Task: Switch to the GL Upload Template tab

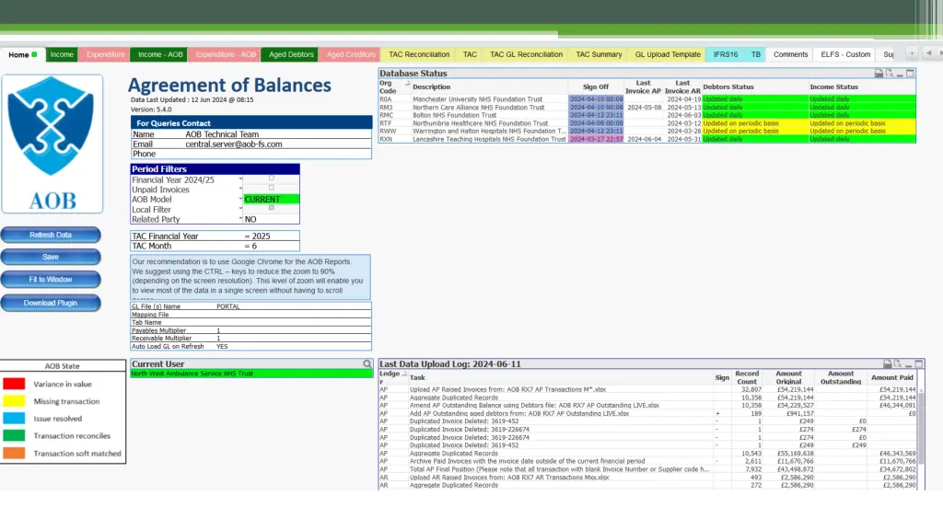Action: pos(668,54)
